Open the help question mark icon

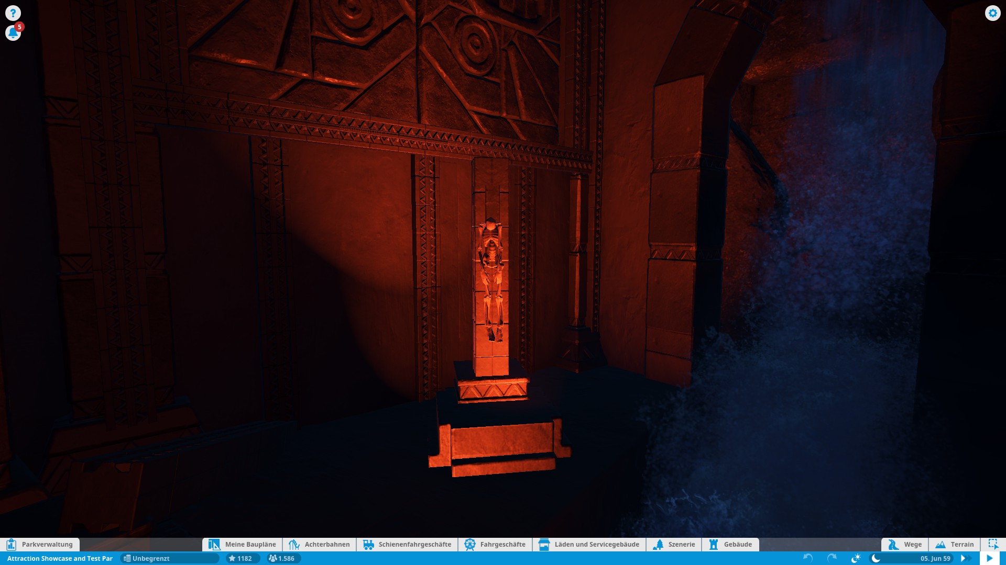point(13,13)
